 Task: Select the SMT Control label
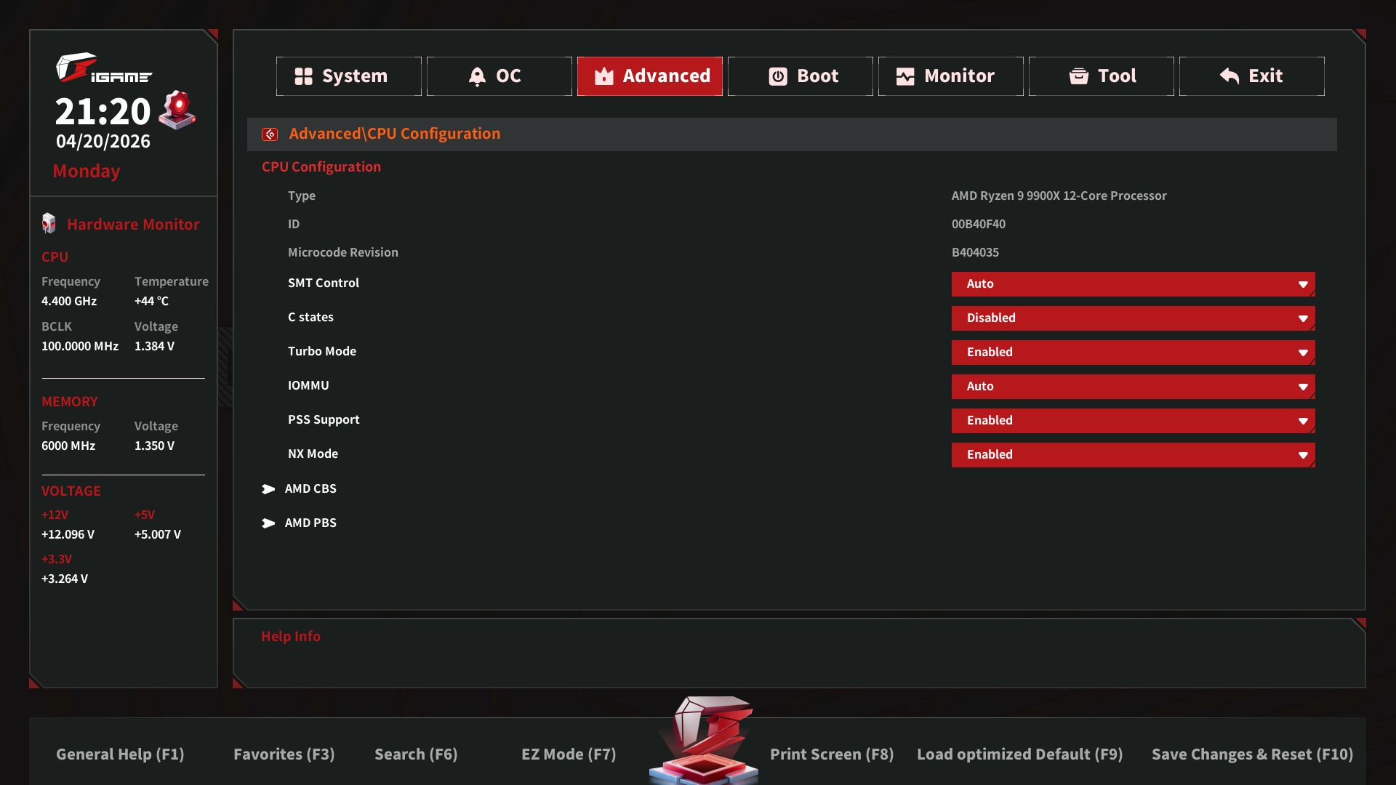324,283
